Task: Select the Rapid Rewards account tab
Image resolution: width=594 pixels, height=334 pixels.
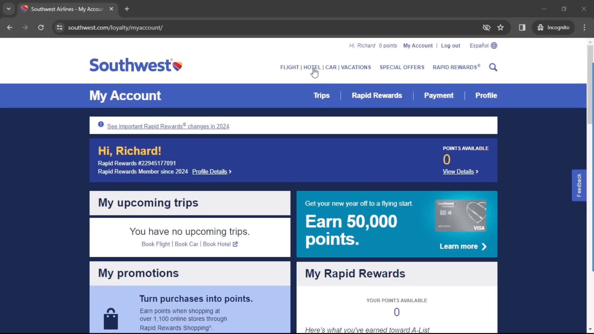Action: pyautogui.click(x=377, y=96)
